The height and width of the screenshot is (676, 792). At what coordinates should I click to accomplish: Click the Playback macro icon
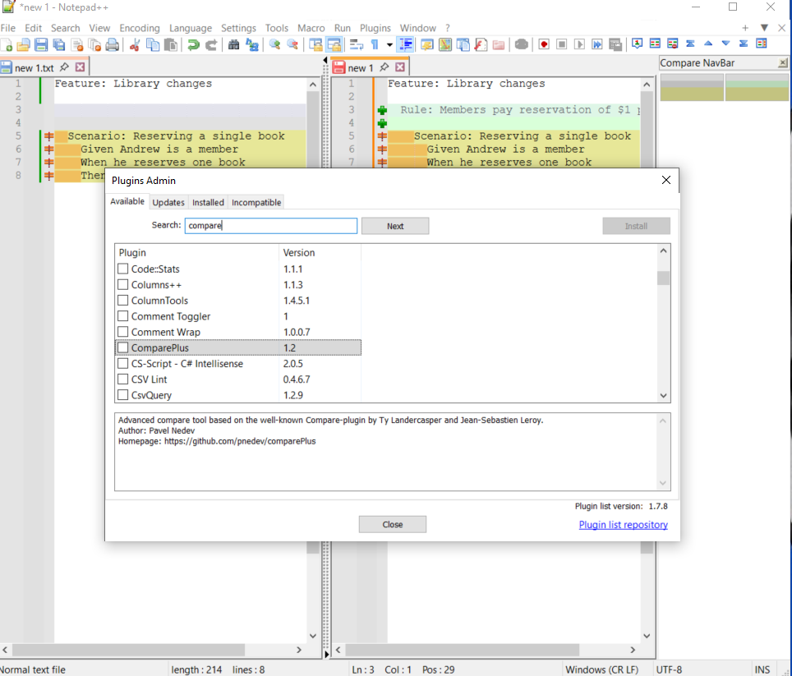579,44
